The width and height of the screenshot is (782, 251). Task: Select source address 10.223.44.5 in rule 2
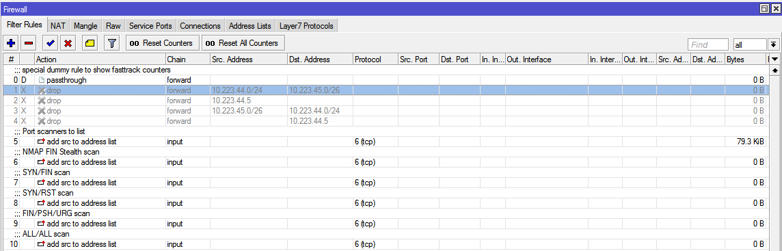(232, 101)
